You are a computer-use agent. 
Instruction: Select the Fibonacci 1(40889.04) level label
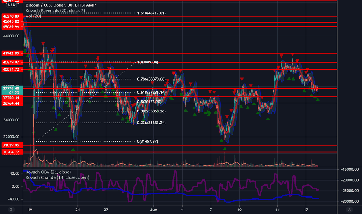(148, 62)
